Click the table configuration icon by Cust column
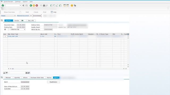The width and height of the screenshot is (170, 95). [x=128, y=34]
